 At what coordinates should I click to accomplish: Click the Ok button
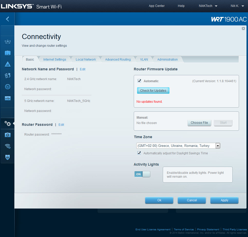159,200
